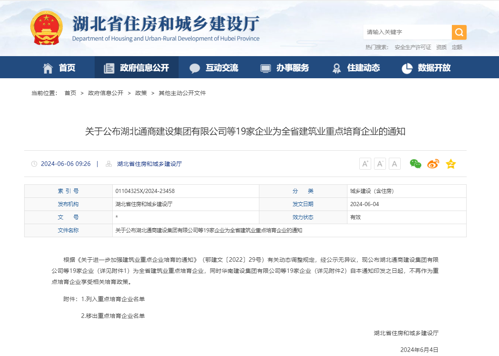The image size is (499, 356).
Task: Open the 首页 home navigation tab
Action: (x=59, y=68)
